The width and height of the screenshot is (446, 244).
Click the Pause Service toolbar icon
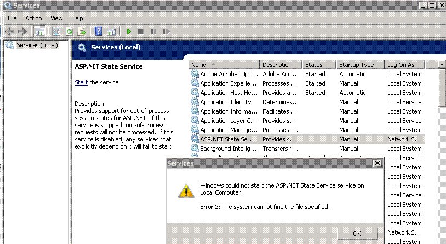153,32
